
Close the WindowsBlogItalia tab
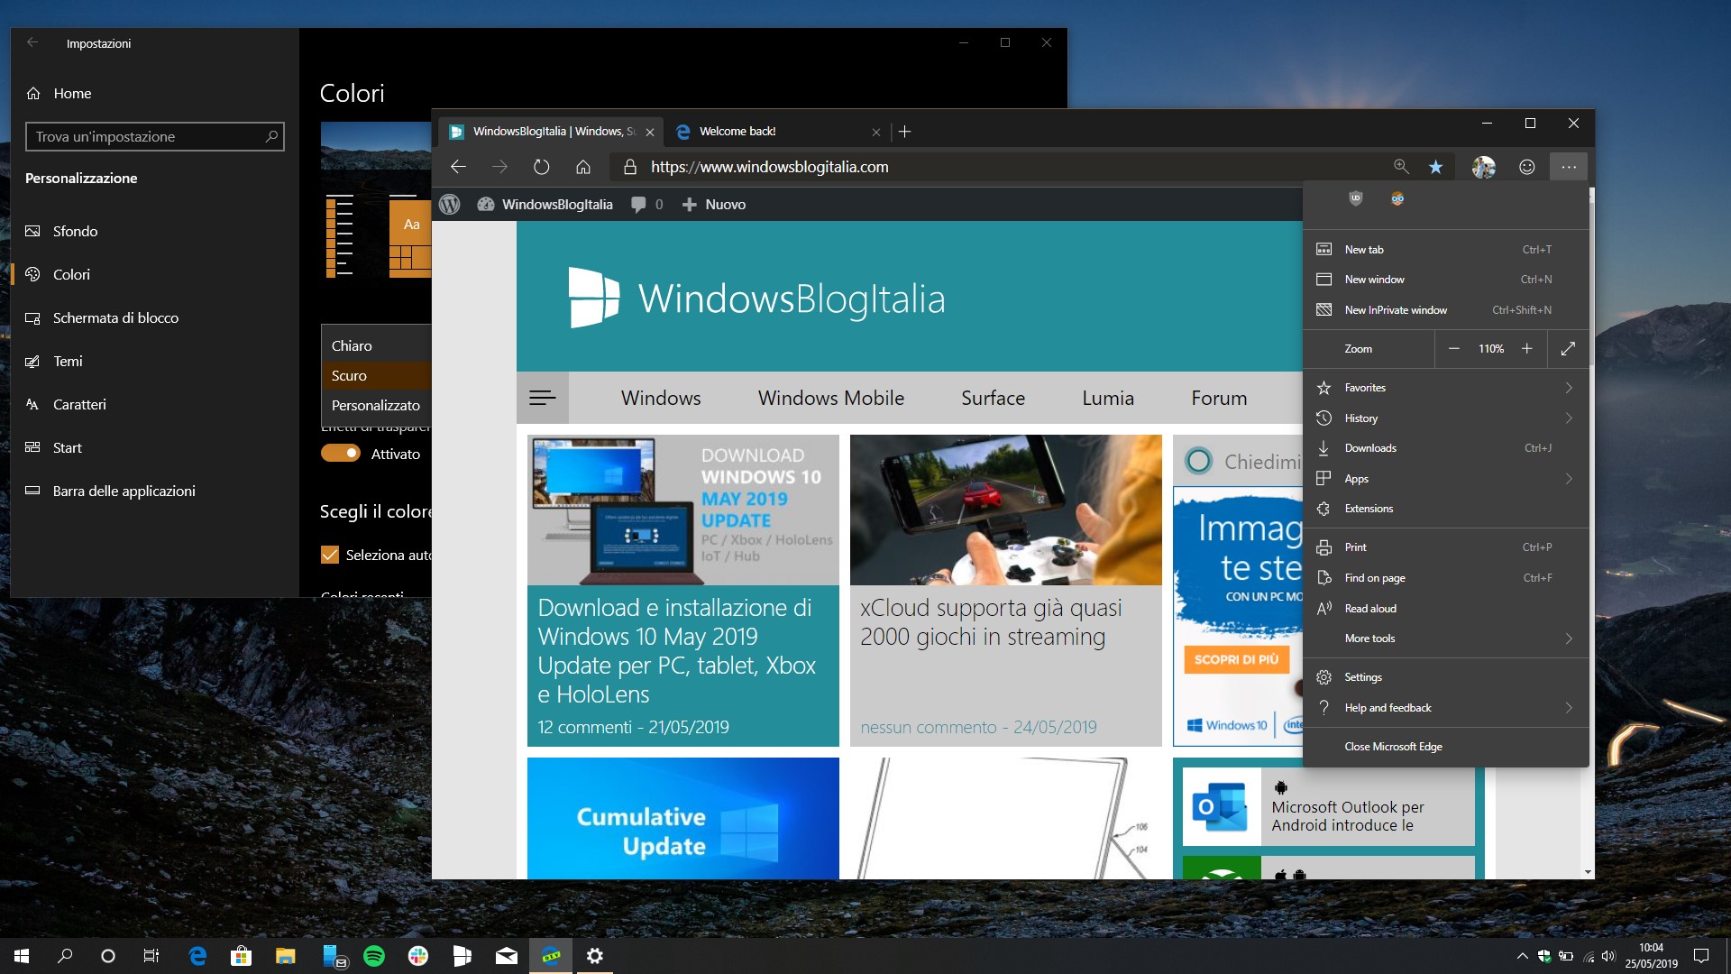[650, 132]
